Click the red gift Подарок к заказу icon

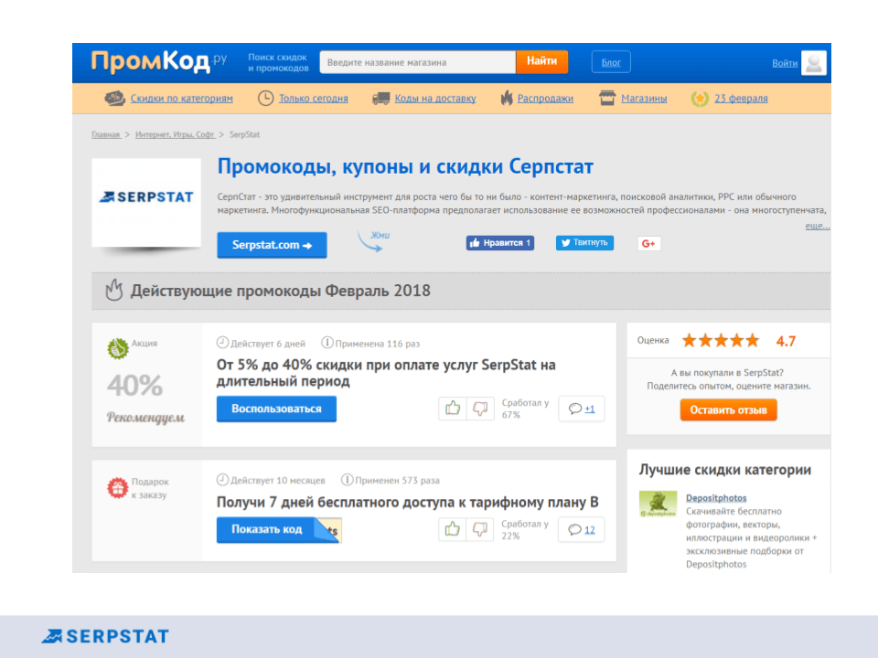118,488
